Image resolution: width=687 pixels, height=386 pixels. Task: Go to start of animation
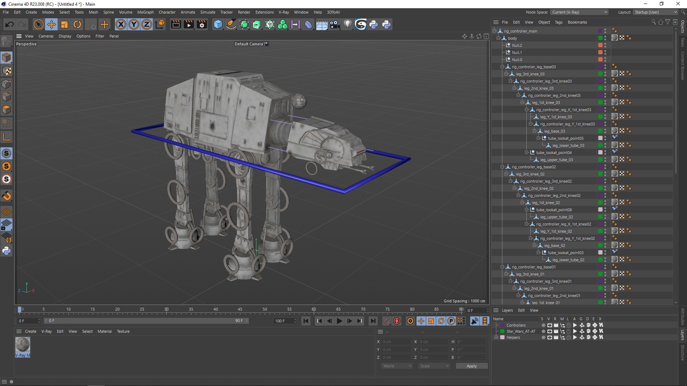(306, 321)
